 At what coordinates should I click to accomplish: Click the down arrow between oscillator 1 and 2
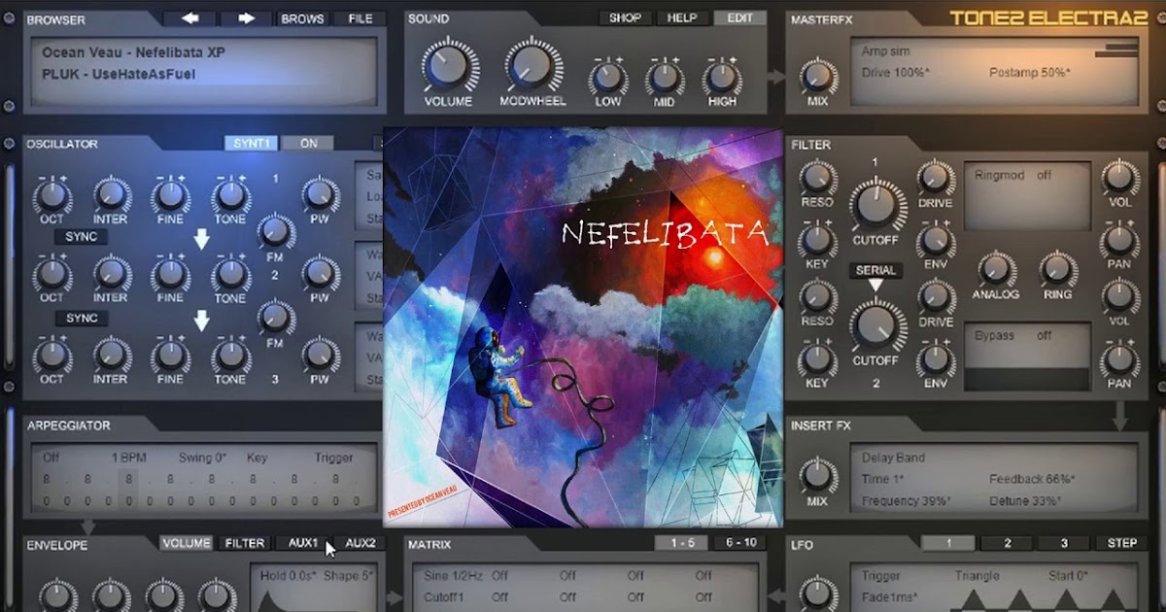pos(202,238)
